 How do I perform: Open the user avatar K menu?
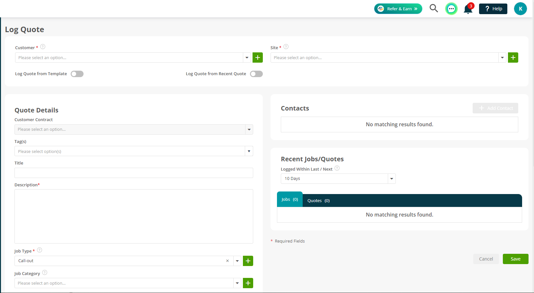tap(521, 9)
